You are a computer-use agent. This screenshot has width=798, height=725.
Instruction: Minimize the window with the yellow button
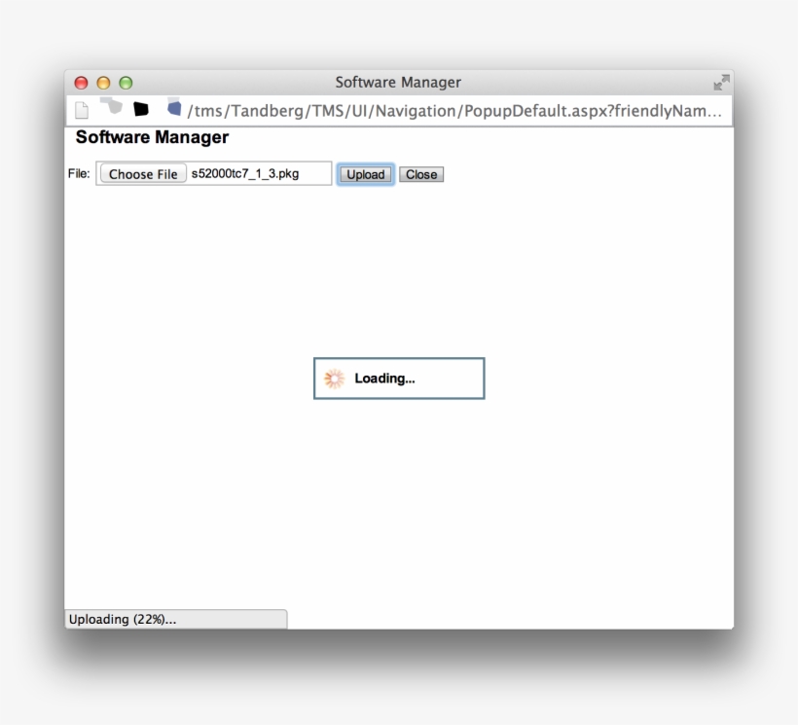(101, 83)
